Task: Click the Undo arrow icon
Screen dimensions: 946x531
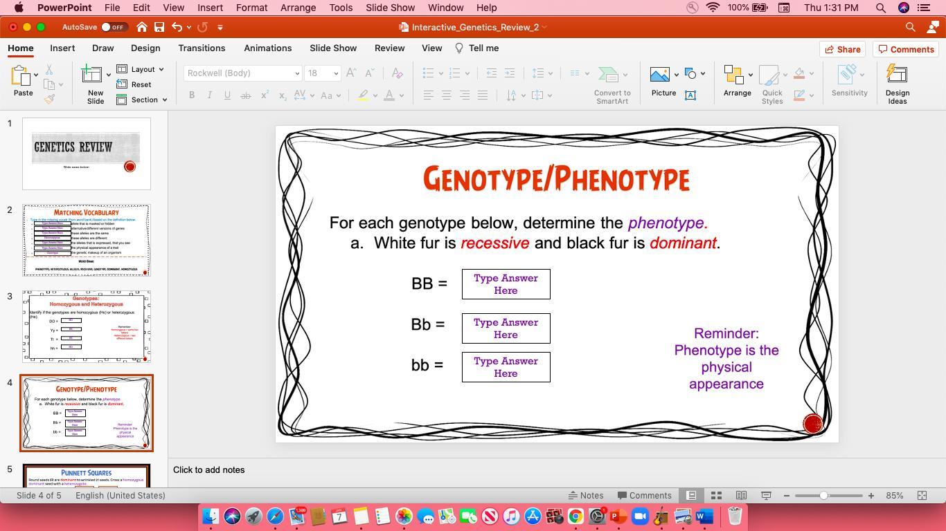Action: tap(177, 27)
